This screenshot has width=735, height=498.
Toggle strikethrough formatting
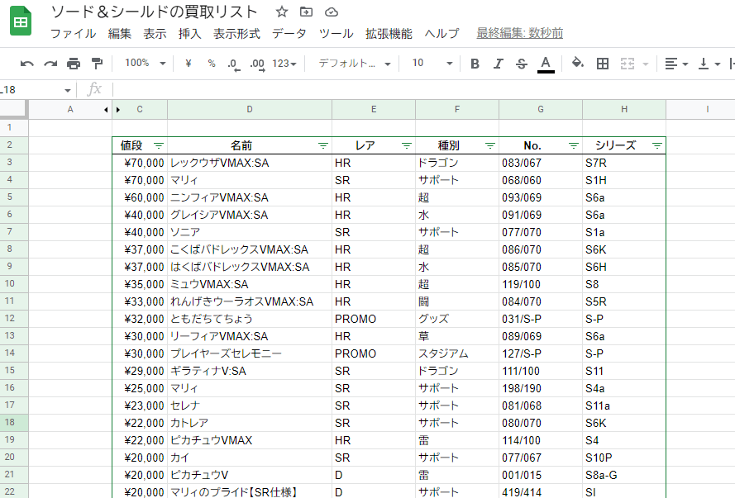point(522,64)
